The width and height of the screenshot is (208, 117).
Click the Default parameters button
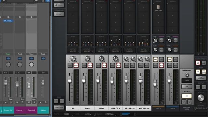(59, 14)
